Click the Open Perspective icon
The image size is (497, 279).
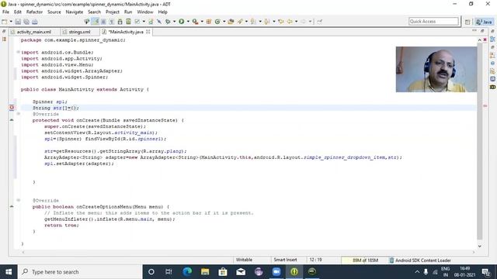click(x=467, y=22)
